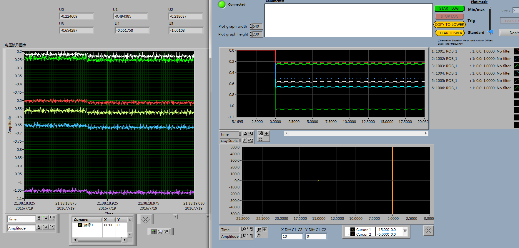Select the hand pan tool in left palette
The image size is (519, 248).
tap(167, 232)
